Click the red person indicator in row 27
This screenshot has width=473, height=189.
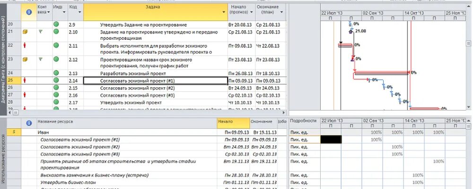coord(25,95)
